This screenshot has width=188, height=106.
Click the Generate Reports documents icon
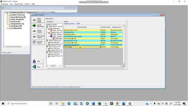pos(34,42)
